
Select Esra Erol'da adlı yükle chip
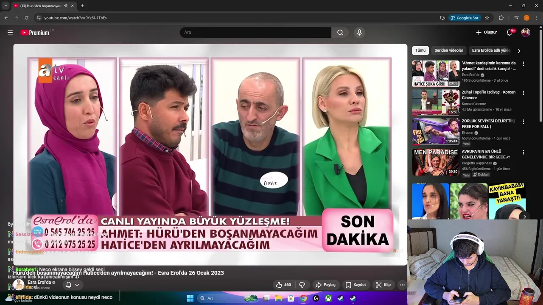click(x=491, y=50)
